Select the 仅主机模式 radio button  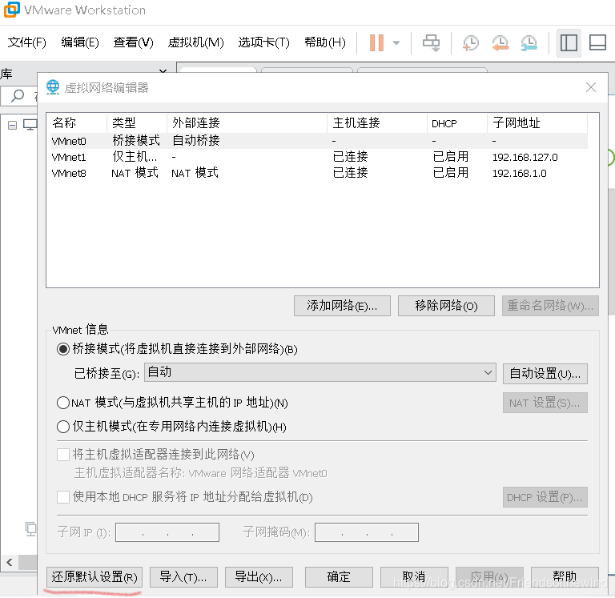point(63,426)
